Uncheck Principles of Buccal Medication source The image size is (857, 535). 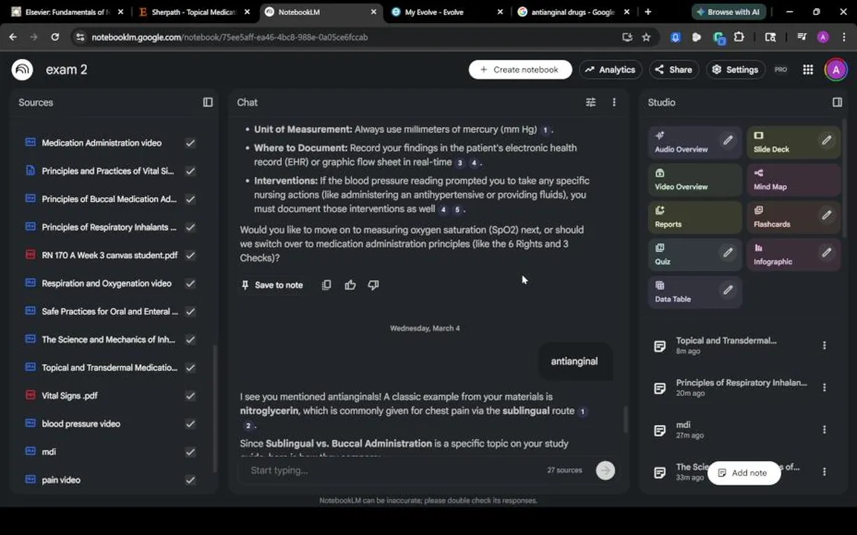pos(190,199)
